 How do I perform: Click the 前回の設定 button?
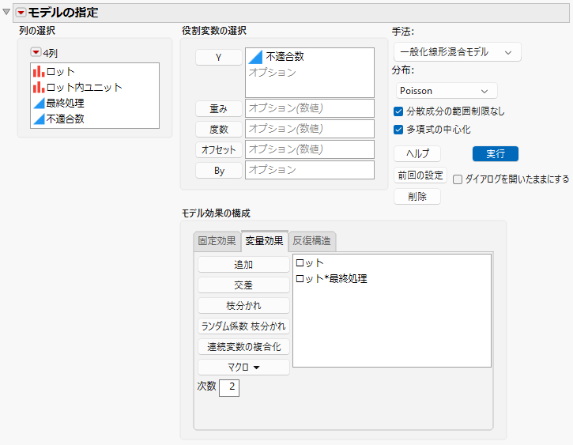tap(420, 175)
